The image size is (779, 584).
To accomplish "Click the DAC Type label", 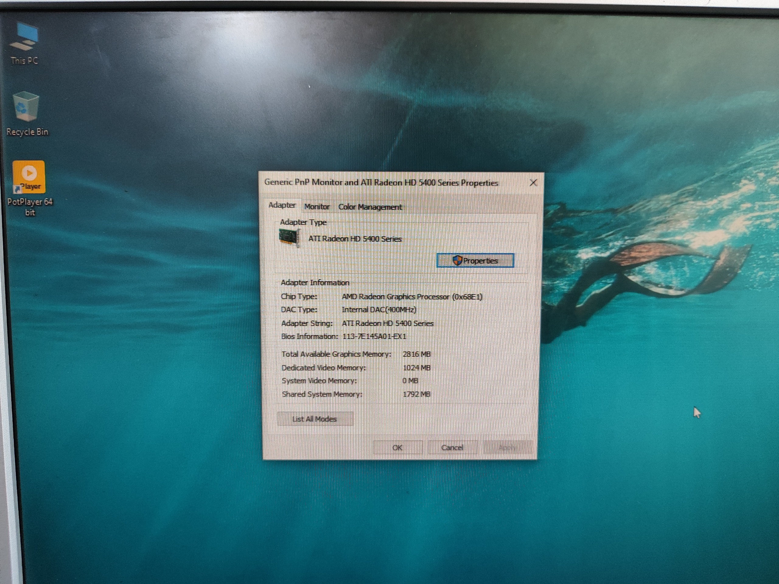I will point(299,309).
